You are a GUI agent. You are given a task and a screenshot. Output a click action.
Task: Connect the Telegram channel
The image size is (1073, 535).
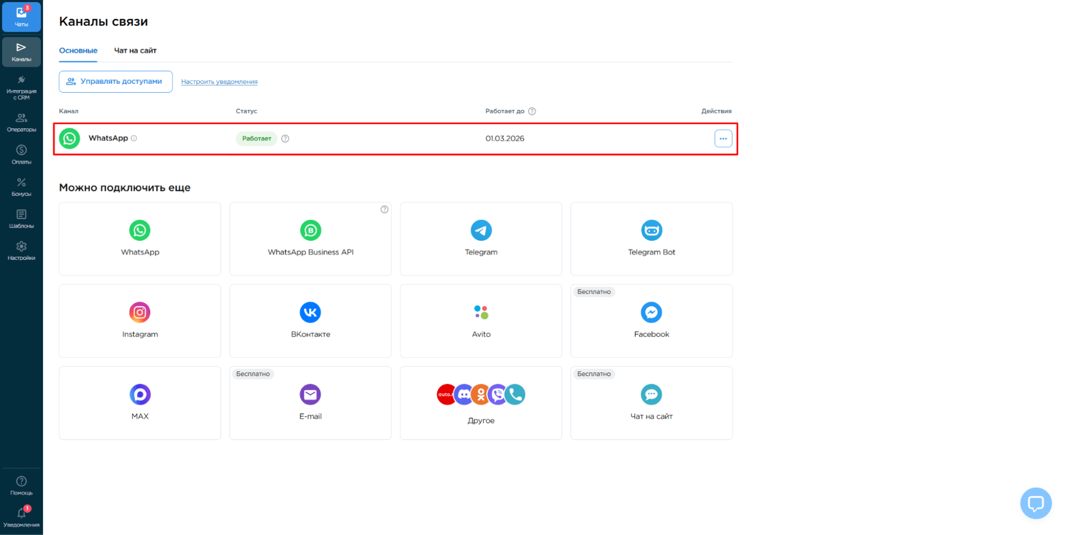(481, 239)
